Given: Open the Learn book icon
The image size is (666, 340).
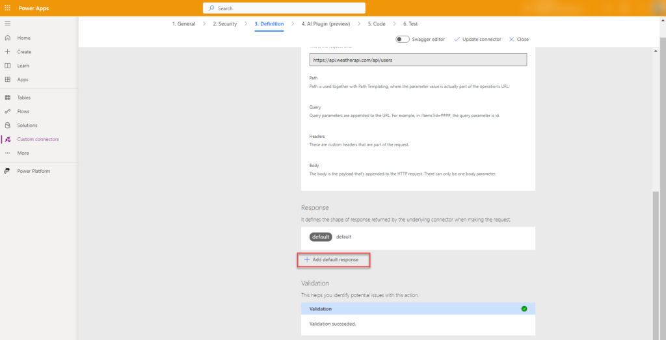Looking at the screenshot, I should [8, 66].
